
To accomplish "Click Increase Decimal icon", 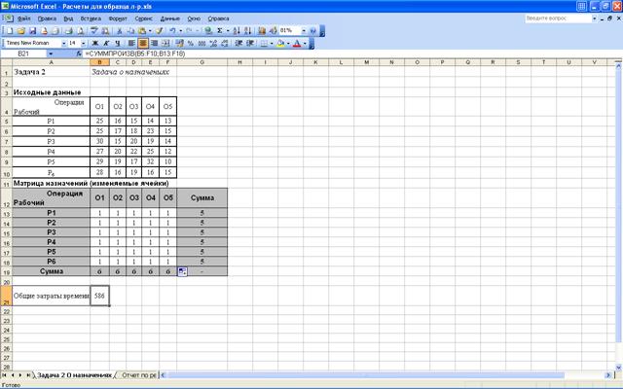I will click(213, 43).
